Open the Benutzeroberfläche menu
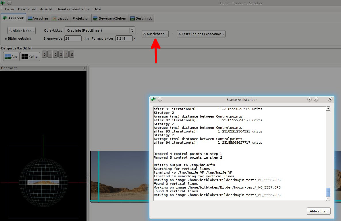This screenshot has width=341, height=221. point(73,9)
